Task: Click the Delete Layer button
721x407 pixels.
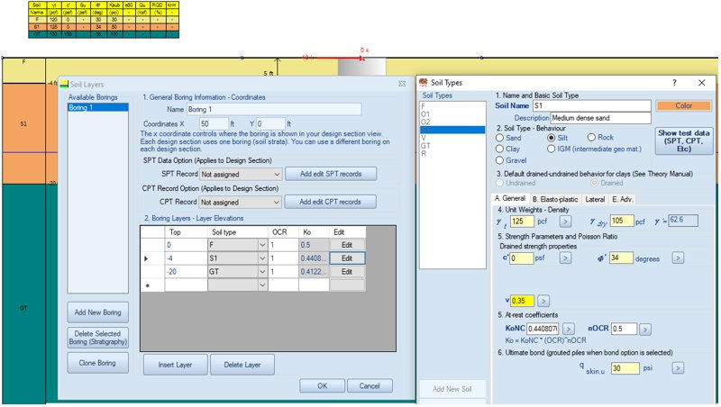Action: tap(242, 365)
